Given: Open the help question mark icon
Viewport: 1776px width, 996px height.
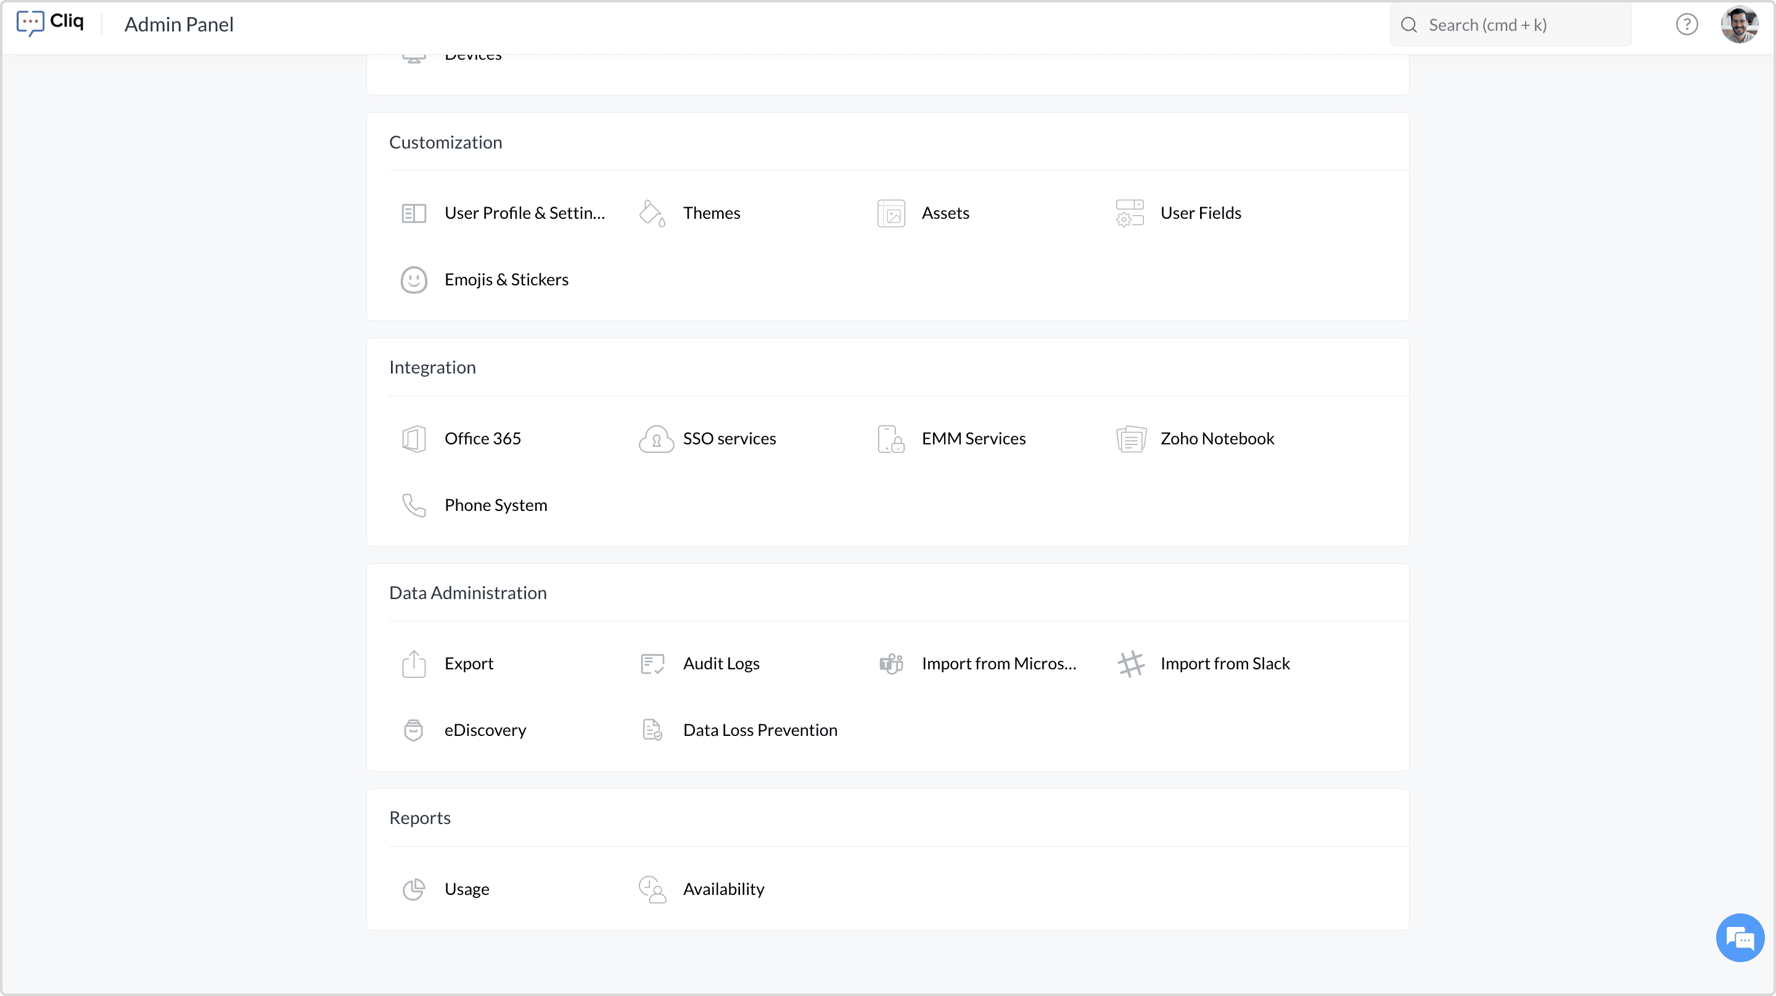Looking at the screenshot, I should click(x=1687, y=25).
